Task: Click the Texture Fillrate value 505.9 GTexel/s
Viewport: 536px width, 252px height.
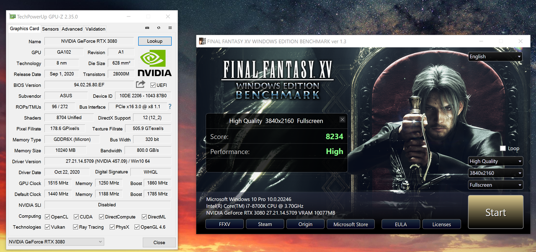Action: [148, 128]
